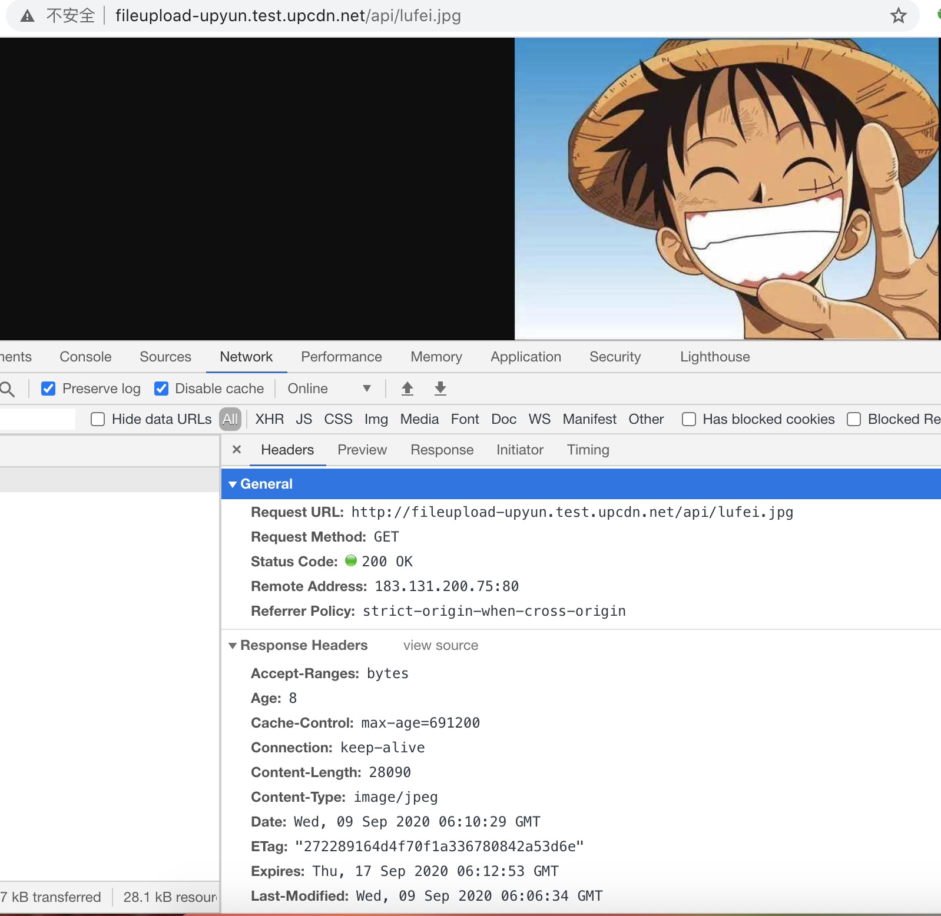Filter requests by Manifest
941x916 pixels.
589,419
